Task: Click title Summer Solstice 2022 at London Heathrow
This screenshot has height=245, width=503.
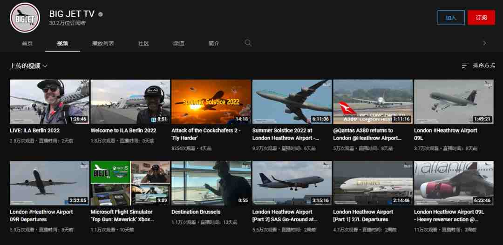Action: click(286, 134)
